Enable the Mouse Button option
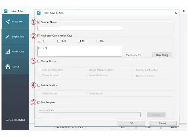 coord(39,61)
